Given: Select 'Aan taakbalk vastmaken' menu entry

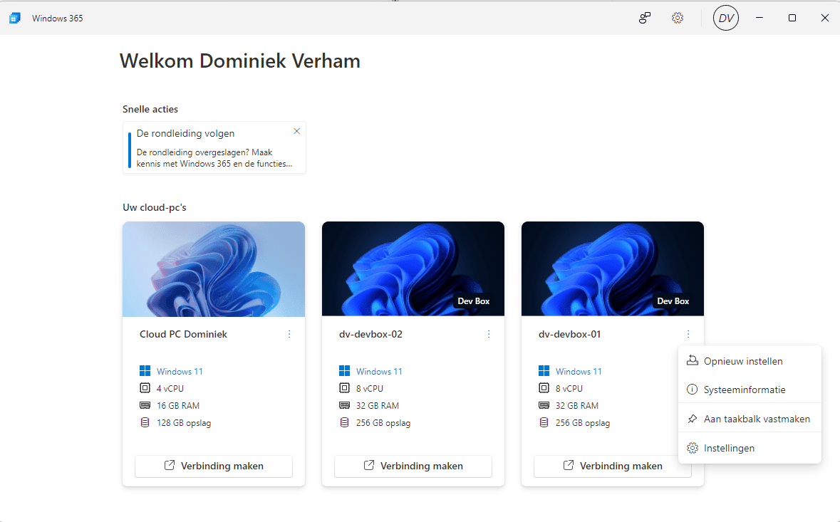Looking at the screenshot, I should [757, 419].
